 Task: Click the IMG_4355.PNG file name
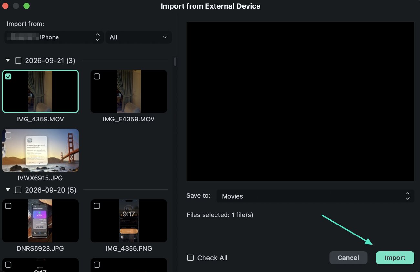tap(129, 248)
